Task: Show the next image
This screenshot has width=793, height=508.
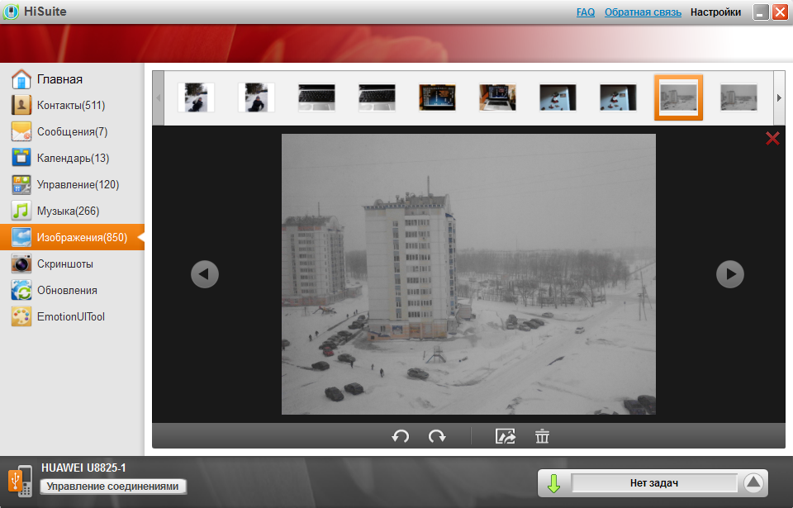Action: [x=730, y=274]
